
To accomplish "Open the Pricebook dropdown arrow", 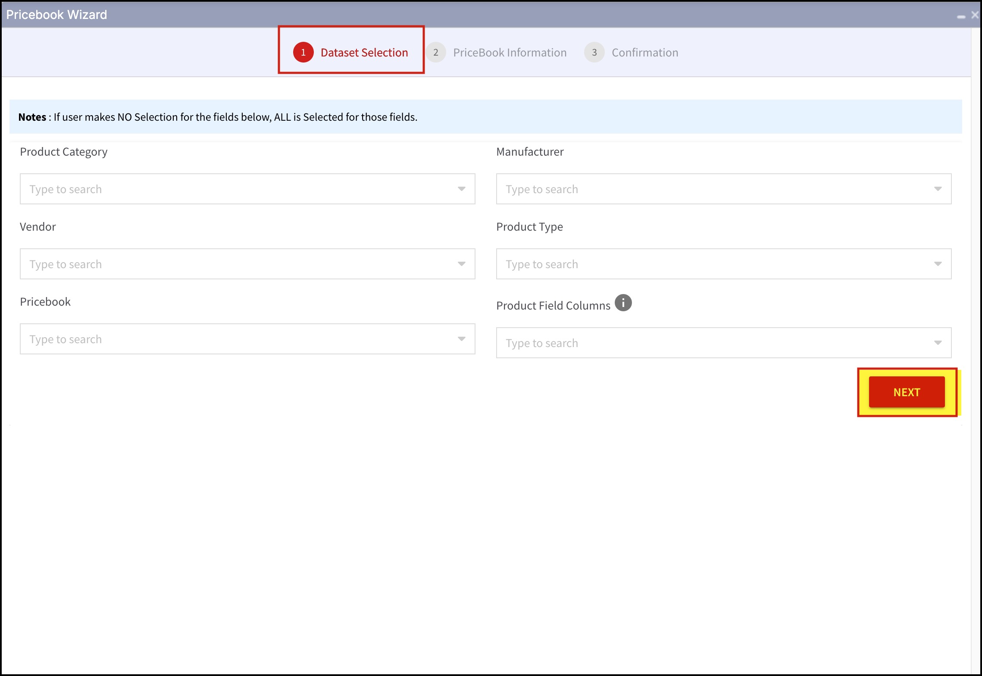I will [461, 339].
